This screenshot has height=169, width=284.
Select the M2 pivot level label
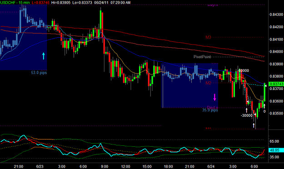coord(208,83)
